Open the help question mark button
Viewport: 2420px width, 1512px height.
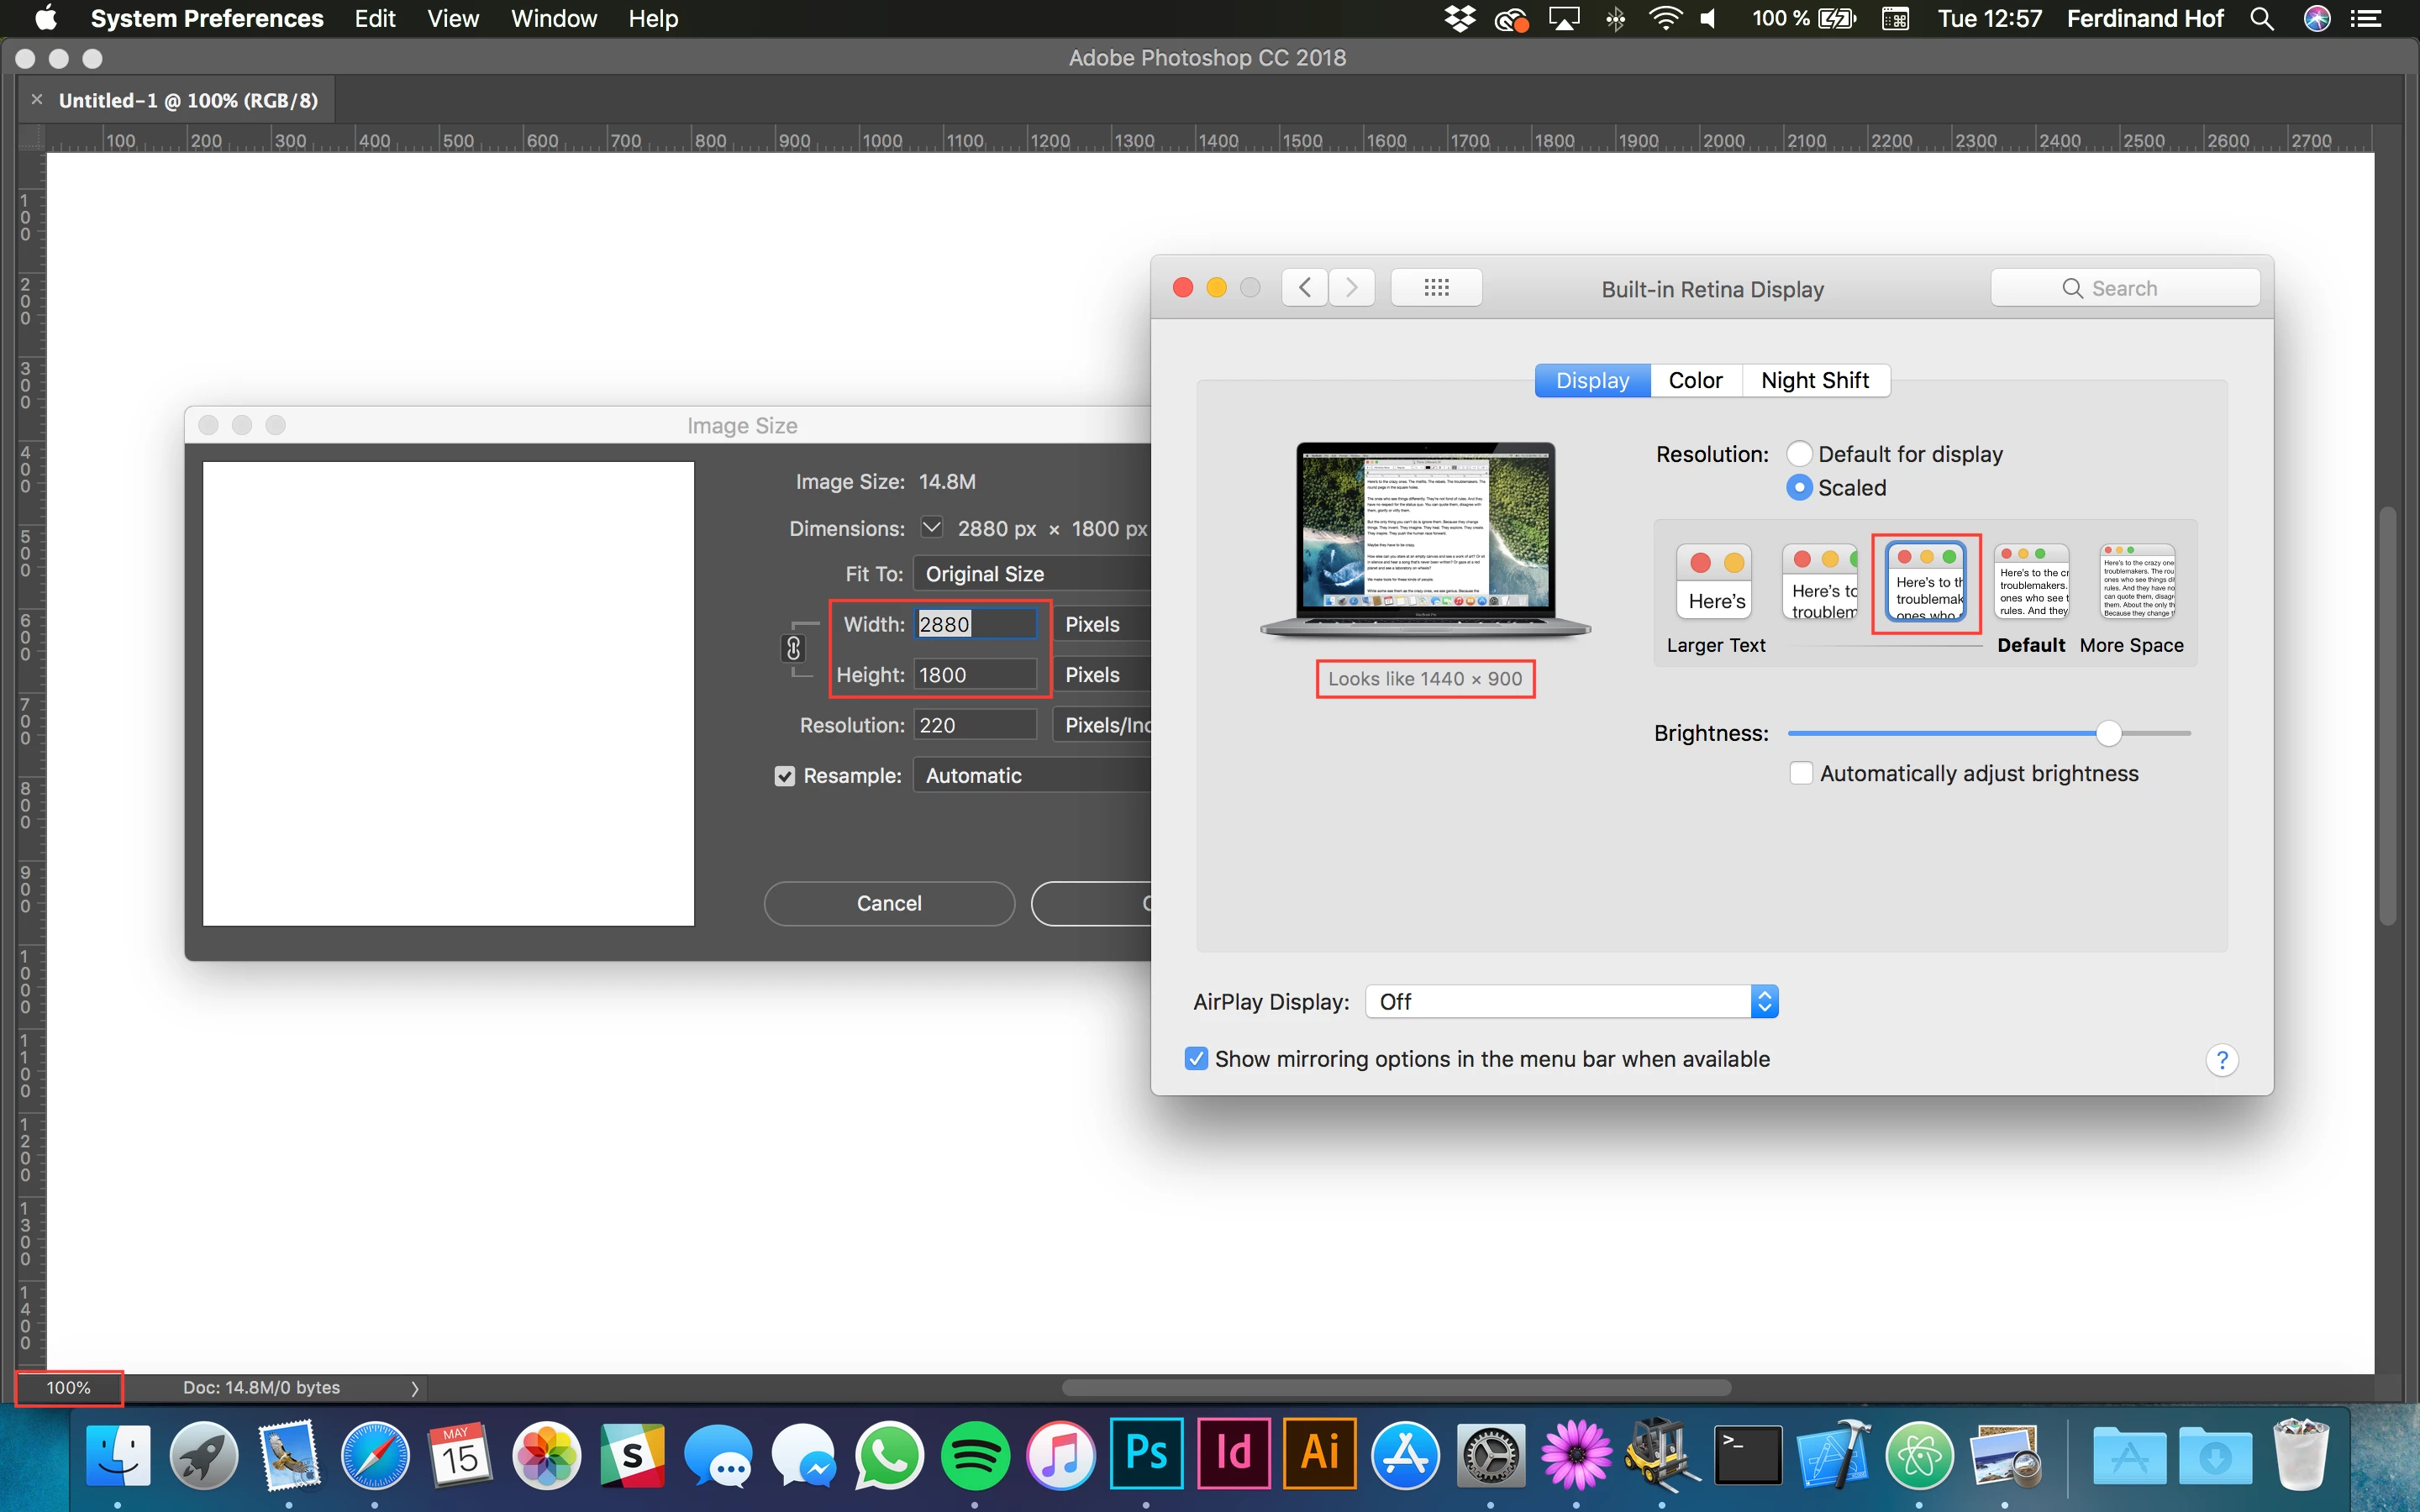pos(2221,1060)
